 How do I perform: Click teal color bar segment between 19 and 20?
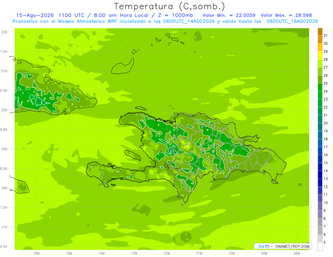point(320,127)
